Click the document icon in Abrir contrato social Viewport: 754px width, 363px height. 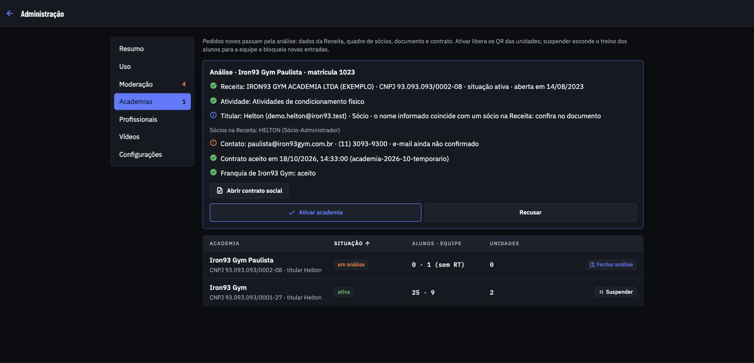pos(220,191)
